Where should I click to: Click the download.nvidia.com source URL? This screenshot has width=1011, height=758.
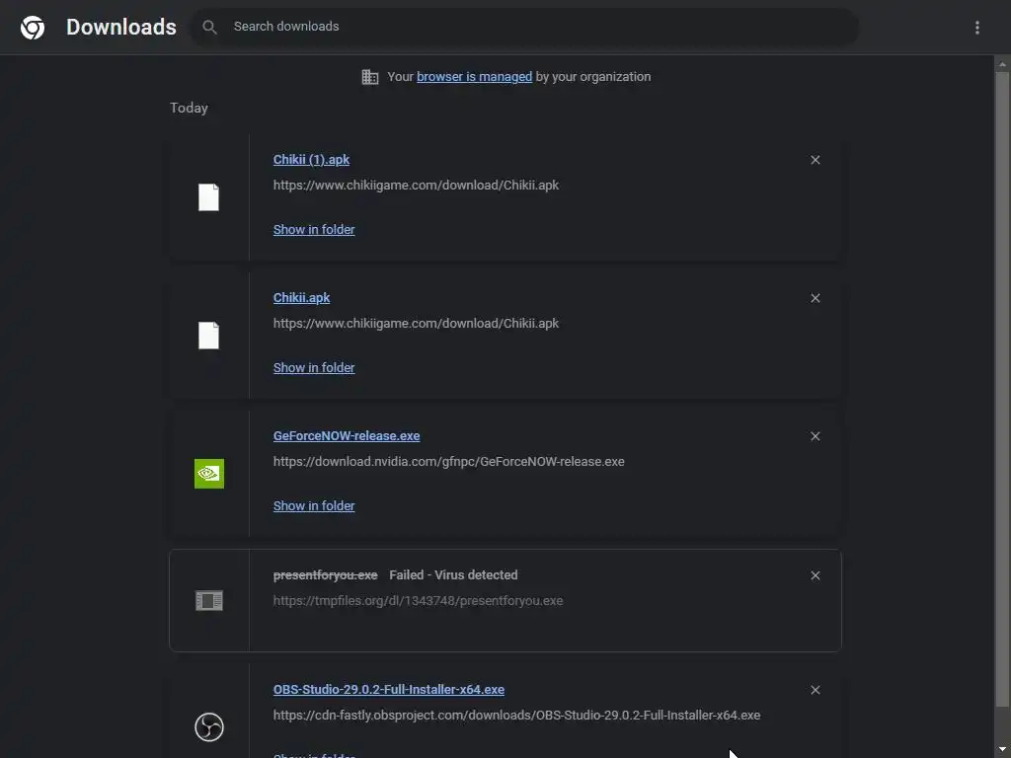click(449, 462)
